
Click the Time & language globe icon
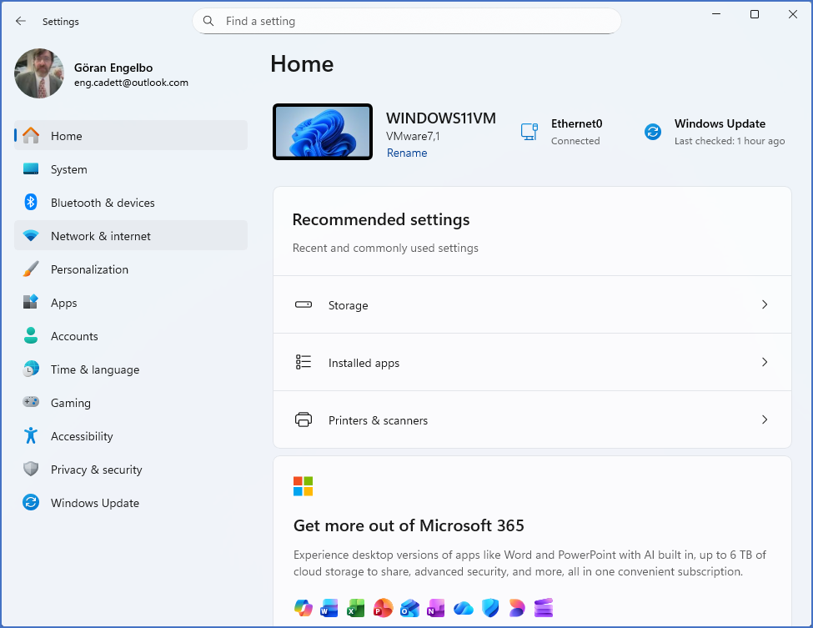[31, 369]
